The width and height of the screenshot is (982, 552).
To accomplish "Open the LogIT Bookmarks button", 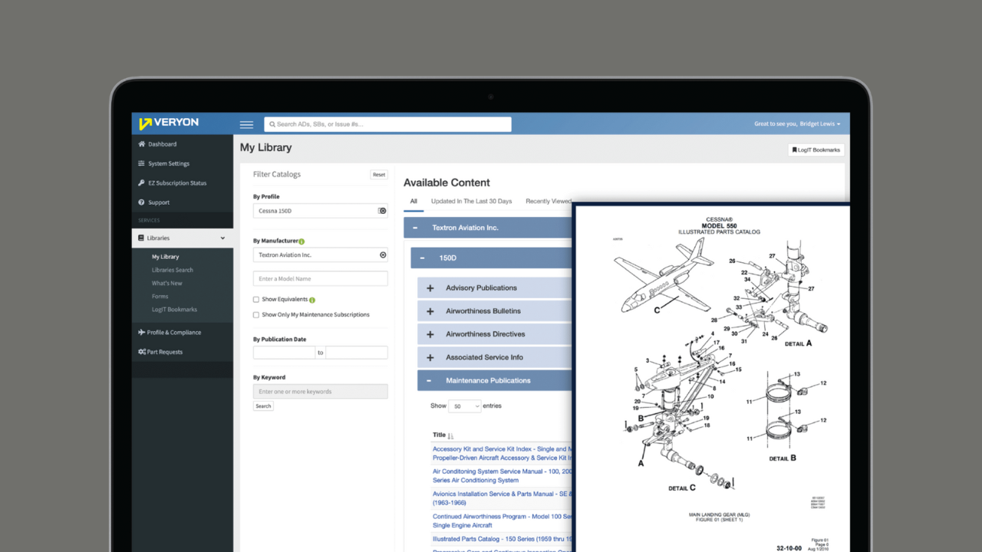I will pyautogui.click(x=816, y=150).
